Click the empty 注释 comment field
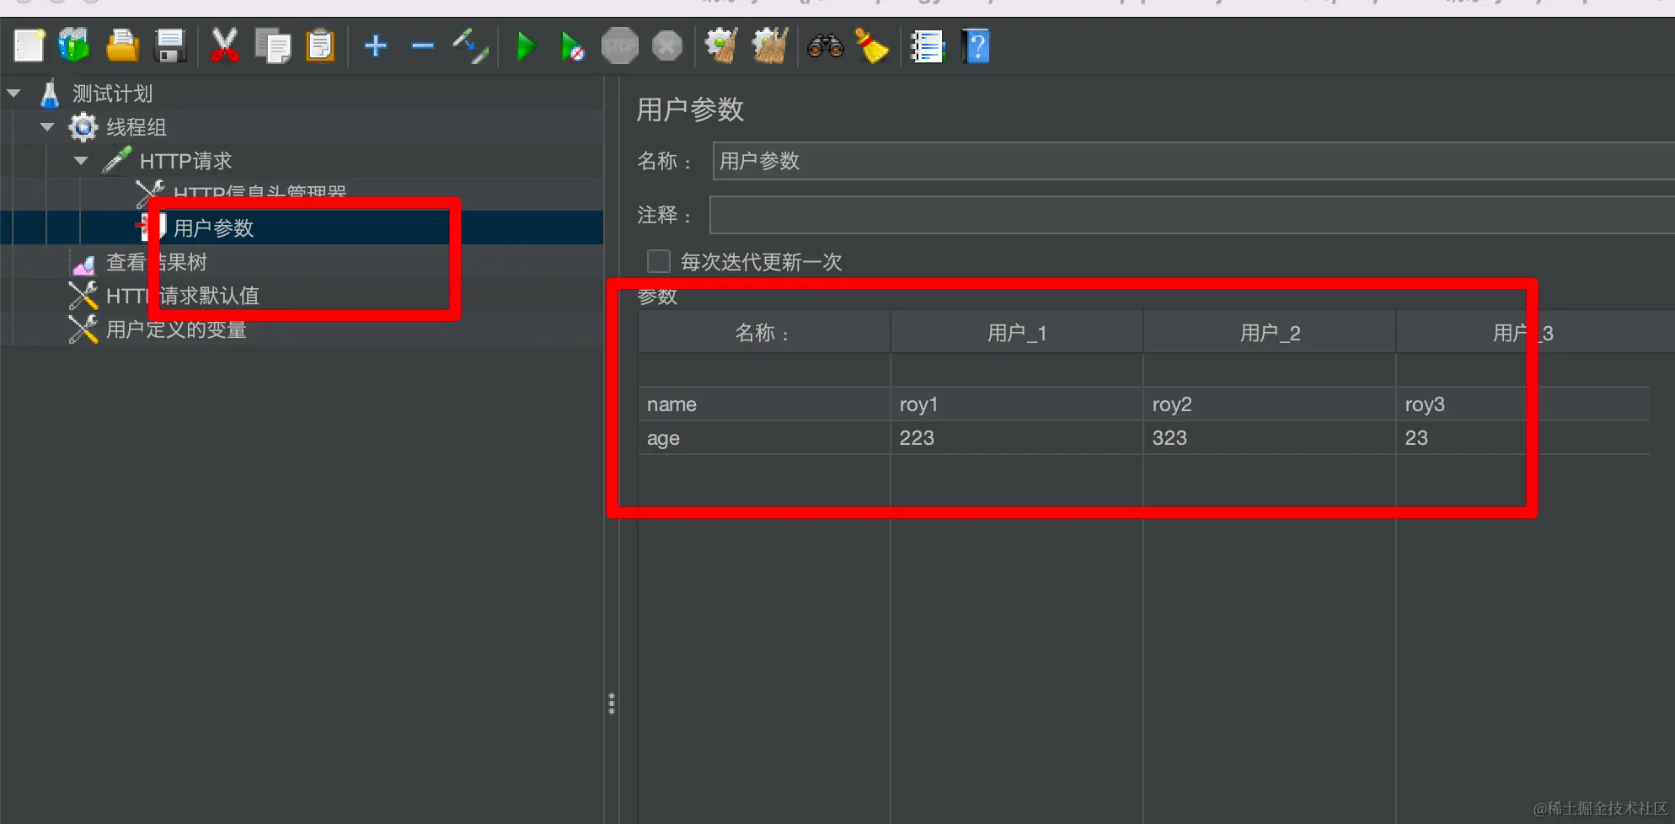1675x824 pixels. point(1191,215)
